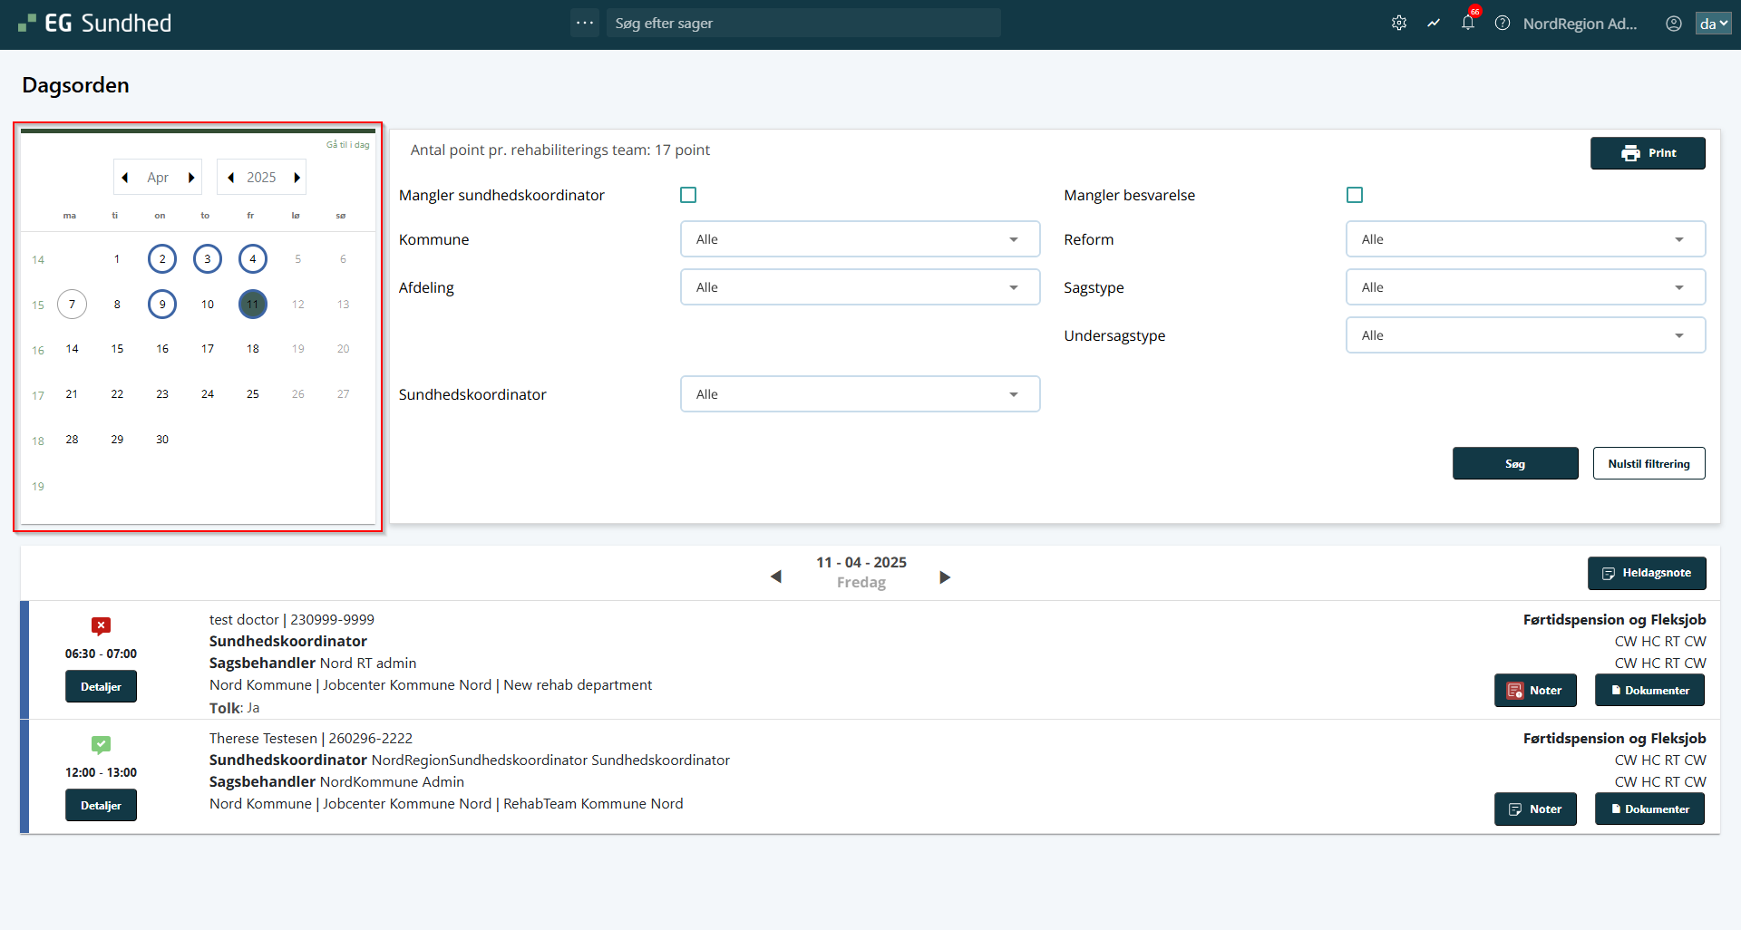The image size is (1741, 930).
Task: Expand the Sundhedskoordinator dropdown
Action: (x=860, y=394)
